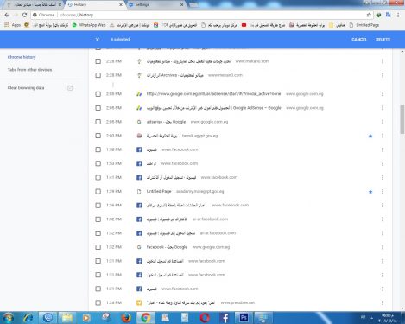Screen dimensions: 405x324
Task: Click the DELETE button in blue bar
Action: point(383,40)
